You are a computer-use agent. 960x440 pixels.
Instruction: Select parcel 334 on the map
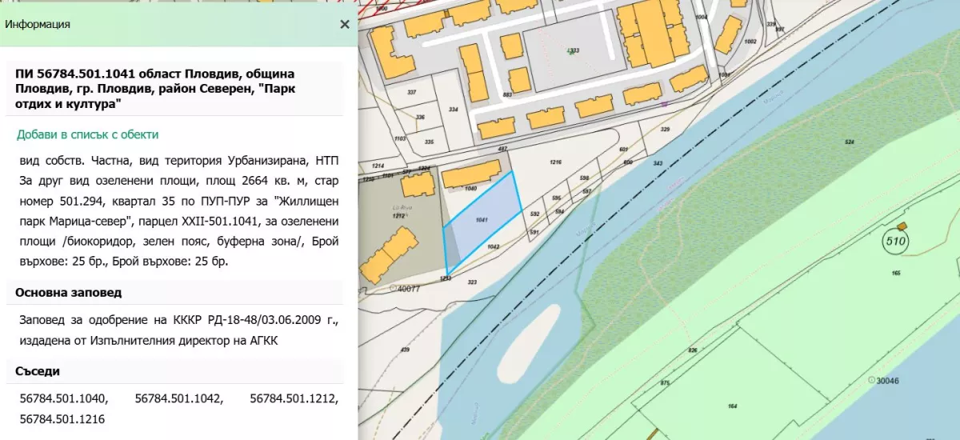click(454, 109)
